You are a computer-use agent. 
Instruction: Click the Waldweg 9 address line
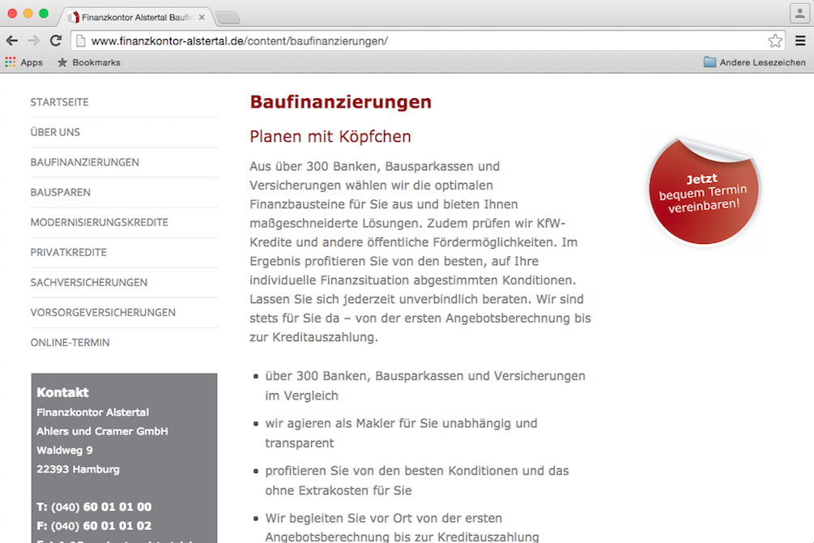pos(64,450)
